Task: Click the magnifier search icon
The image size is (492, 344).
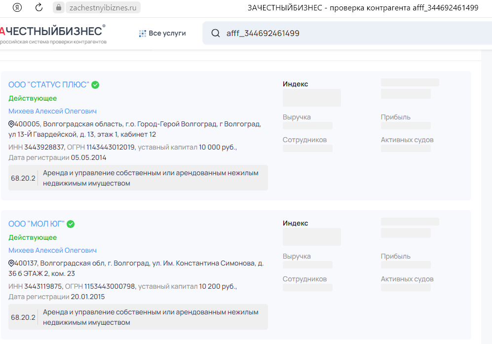Action: 216,33
